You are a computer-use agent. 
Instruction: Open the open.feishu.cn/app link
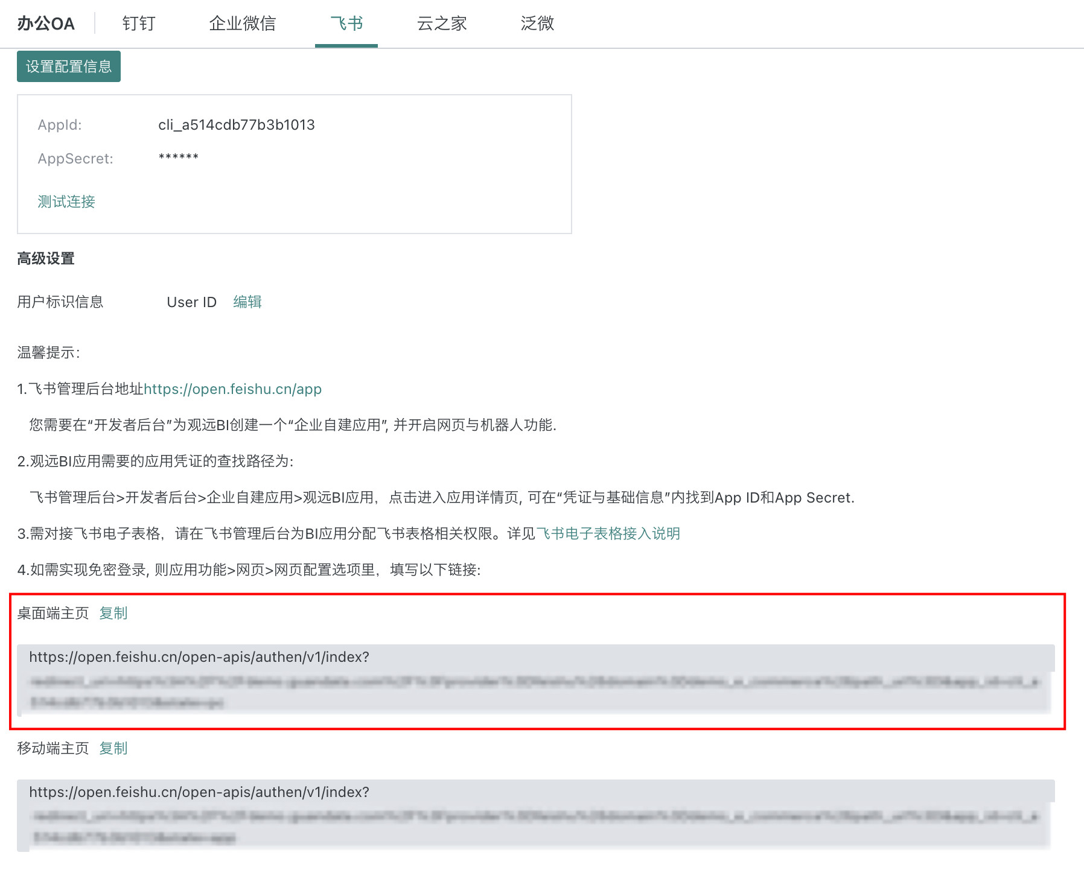pyautogui.click(x=232, y=389)
